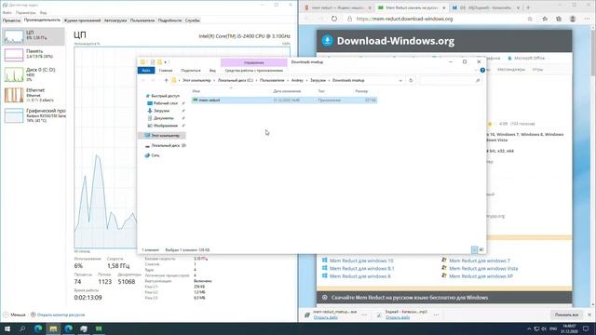Close the Mem Reduct скачать browser tab
This screenshot has width=596, height=335.
click(x=443, y=8)
